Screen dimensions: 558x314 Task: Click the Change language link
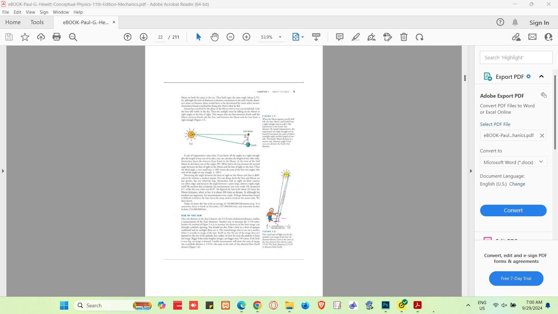[x=517, y=184]
